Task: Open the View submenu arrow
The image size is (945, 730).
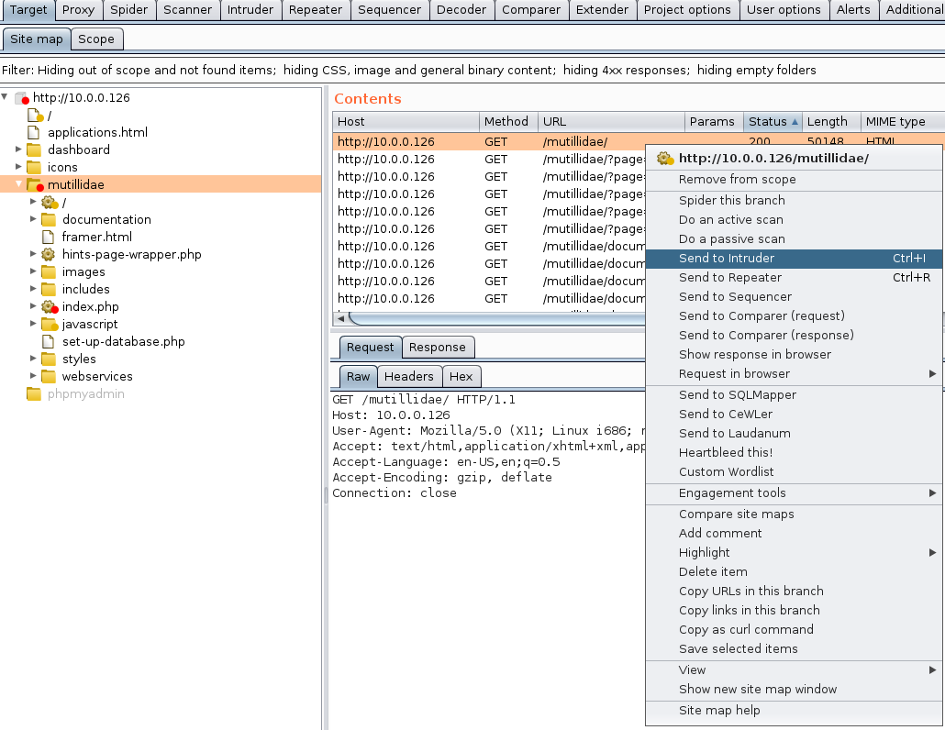Action: [932, 669]
